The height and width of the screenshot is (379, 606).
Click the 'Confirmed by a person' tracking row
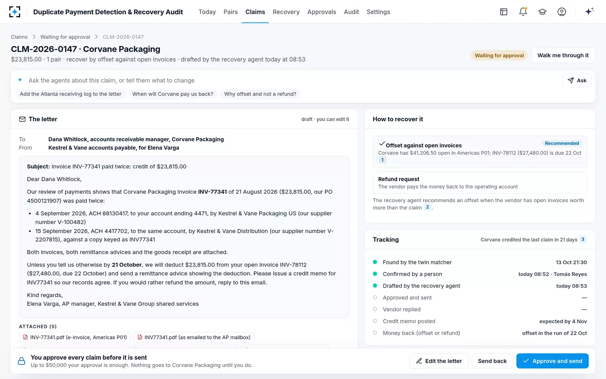[480, 274]
